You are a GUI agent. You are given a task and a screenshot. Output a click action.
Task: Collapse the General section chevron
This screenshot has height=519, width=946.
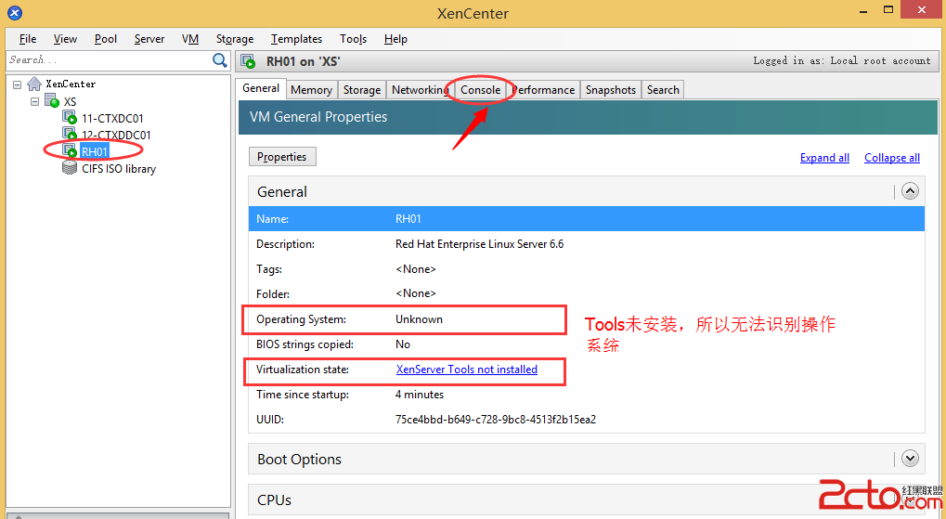[910, 191]
